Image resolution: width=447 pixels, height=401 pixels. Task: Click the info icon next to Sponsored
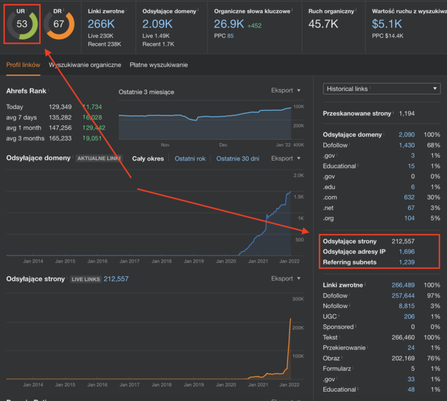click(x=356, y=325)
